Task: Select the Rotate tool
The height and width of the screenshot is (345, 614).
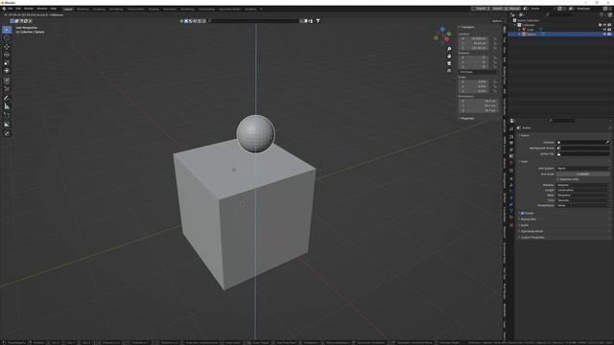Action: coord(7,55)
